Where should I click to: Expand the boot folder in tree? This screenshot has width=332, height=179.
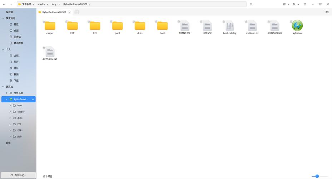(x=10, y=105)
